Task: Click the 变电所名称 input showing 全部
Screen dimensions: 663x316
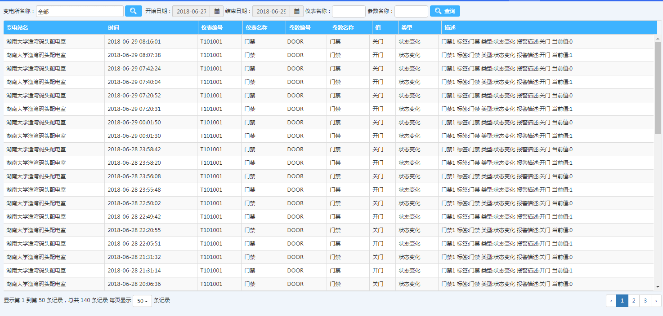Action: tap(79, 11)
